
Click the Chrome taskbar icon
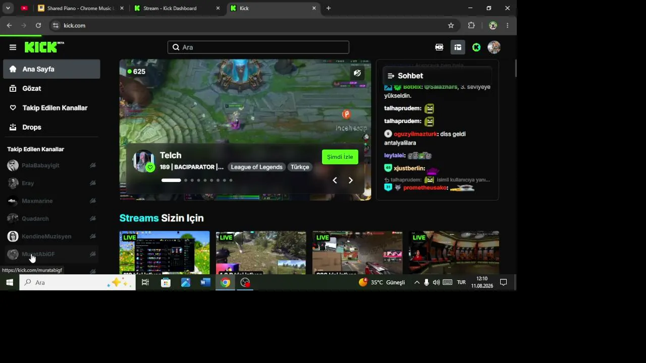[225, 282]
